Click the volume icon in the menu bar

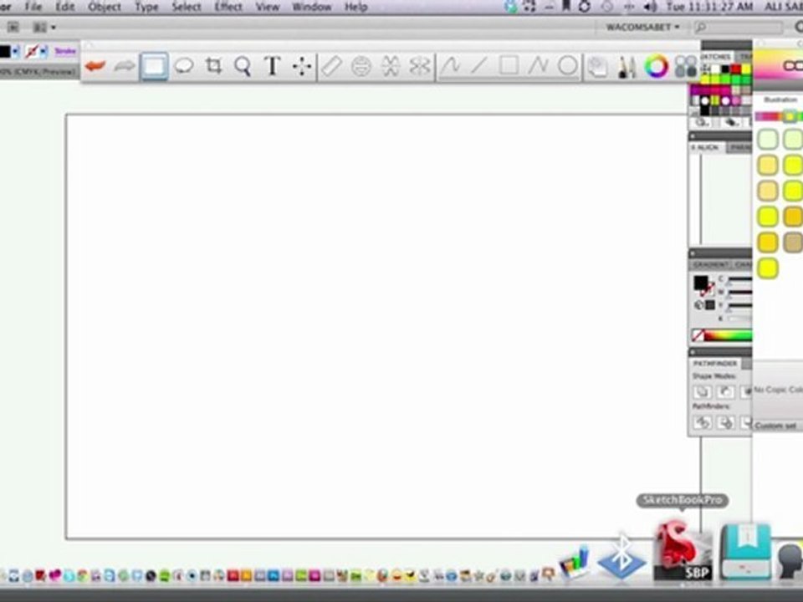[x=651, y=8]
